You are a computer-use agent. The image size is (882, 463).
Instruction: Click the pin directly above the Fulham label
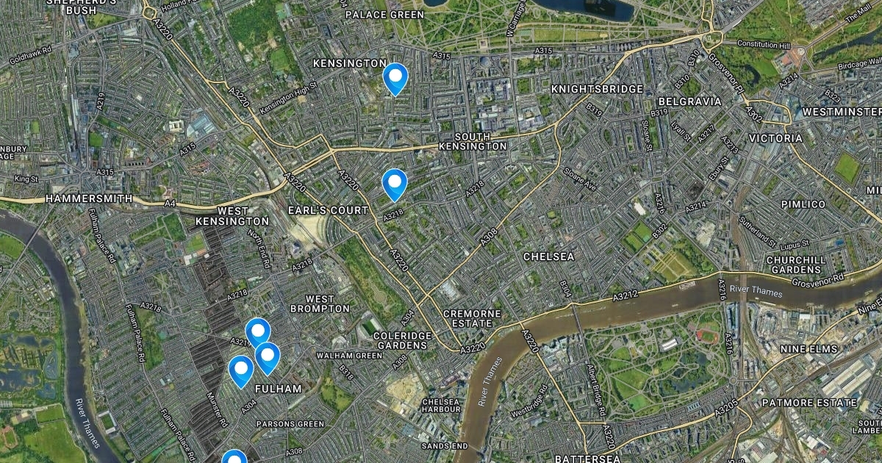click(268, 359)
